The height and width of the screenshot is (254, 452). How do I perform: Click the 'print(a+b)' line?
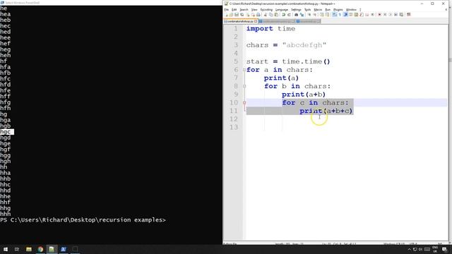point(304,95)
